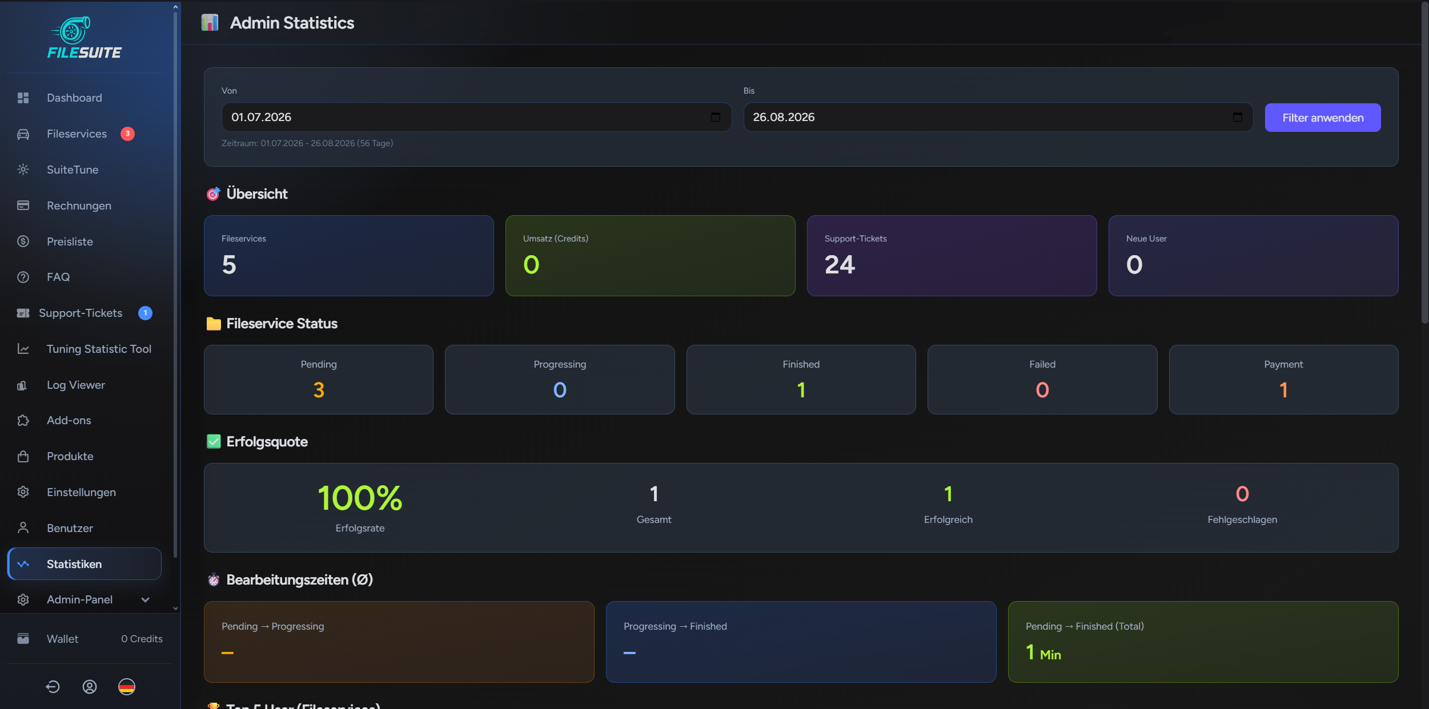Click the Pending → Finished (Total) card
The height and width of the screenshot is (709, 1429).
tap(1203, 642)
